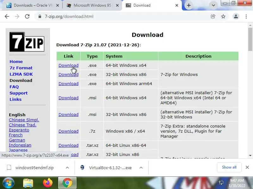Switch language to French

[x=15, y=135]
